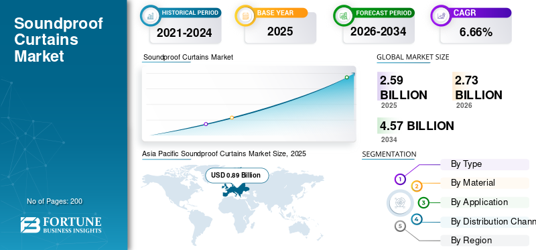Click the Base Year calendar icon
The width and height of the screenshot is (536, 250).
(x=245, y=15)
